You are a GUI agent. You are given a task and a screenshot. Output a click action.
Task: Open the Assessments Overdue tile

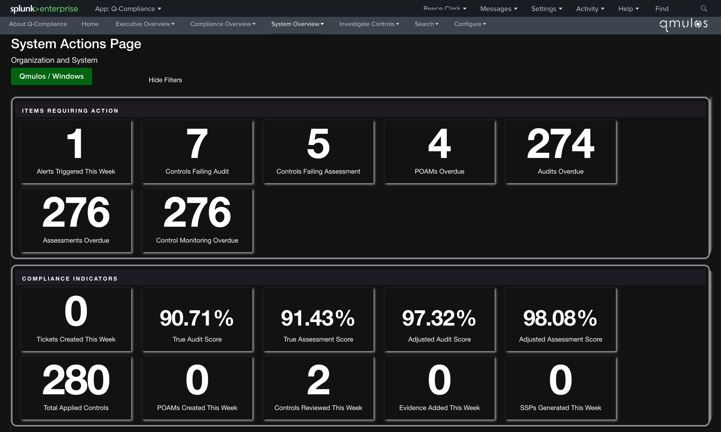(x=76, y=220)
